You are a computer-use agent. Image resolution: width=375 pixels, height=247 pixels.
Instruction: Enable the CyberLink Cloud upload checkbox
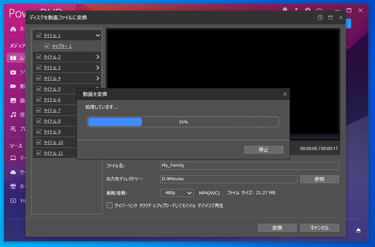coord(110,205)
